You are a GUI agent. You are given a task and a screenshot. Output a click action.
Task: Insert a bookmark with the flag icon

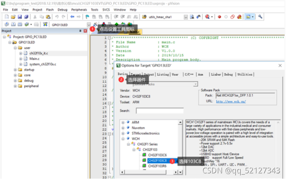click(87, 17)
